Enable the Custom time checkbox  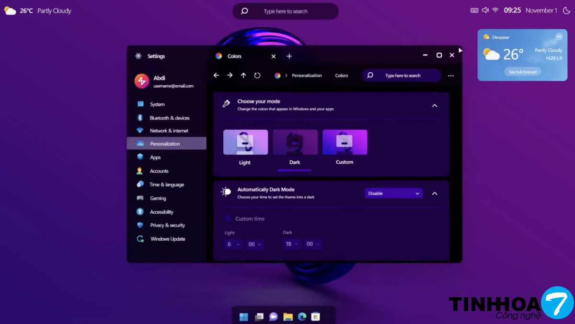coord(228,219)
